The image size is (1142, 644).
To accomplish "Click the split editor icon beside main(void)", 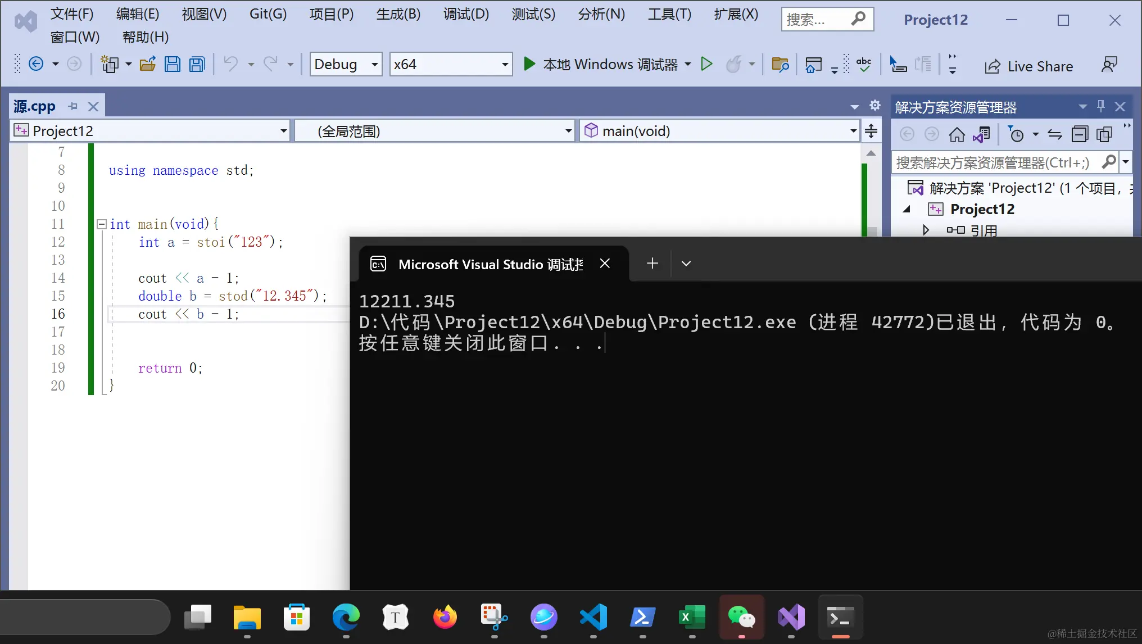I will [x=871, y=131].
